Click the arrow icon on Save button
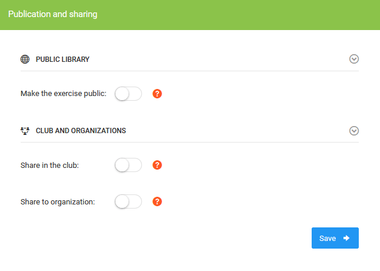The height and width of the screenshot is (271, 380). coord(346,238)
